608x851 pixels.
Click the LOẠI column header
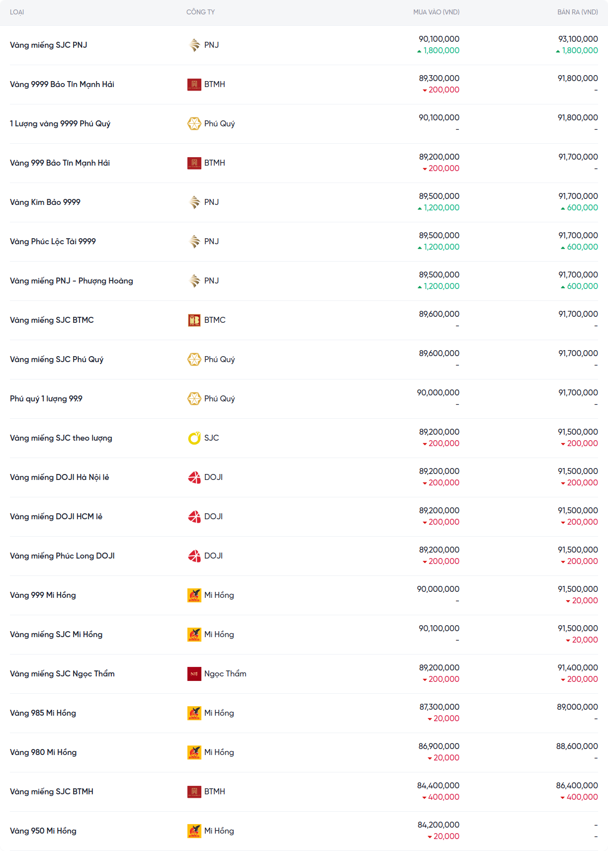[x=17, y=12]
